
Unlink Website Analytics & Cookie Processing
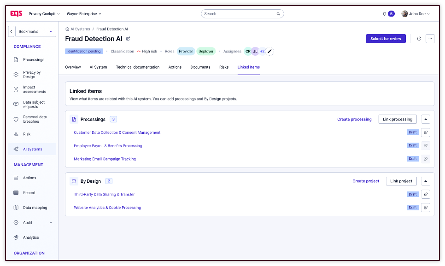(425, 208)
